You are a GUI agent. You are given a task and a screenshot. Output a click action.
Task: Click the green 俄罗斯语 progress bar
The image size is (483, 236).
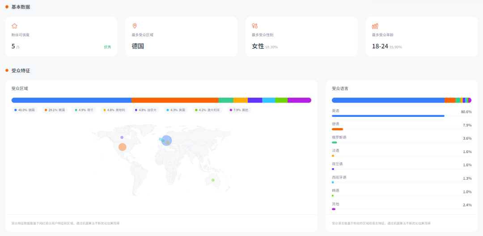[334, 143]
